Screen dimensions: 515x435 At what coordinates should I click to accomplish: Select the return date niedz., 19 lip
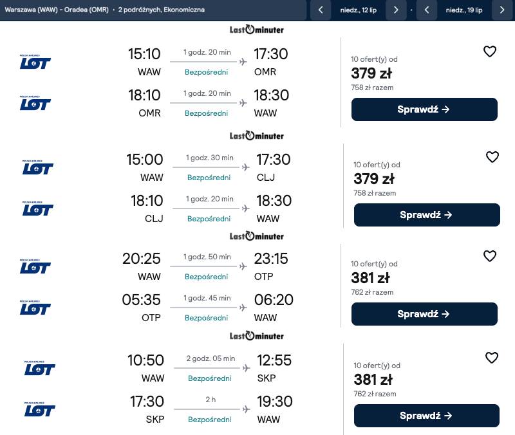click(464, 10)
